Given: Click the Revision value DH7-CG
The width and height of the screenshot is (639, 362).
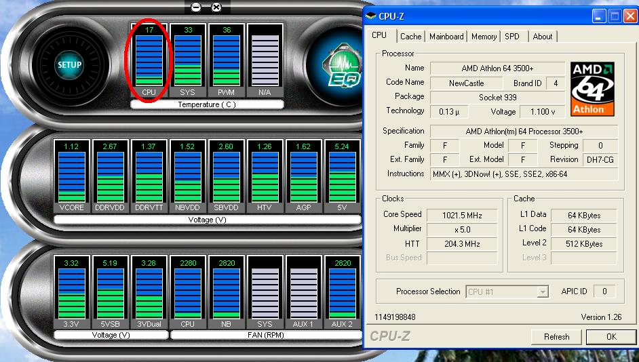Looking at the screenshot, I should pos(600,159).
